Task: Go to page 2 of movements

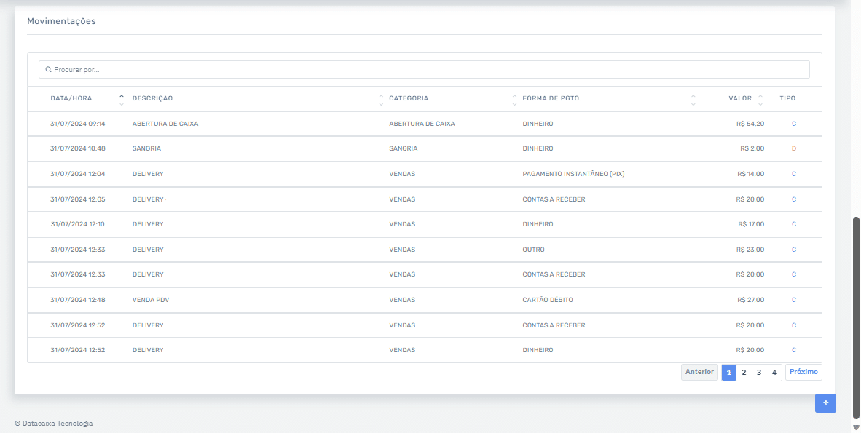Action: pos(744,373)
